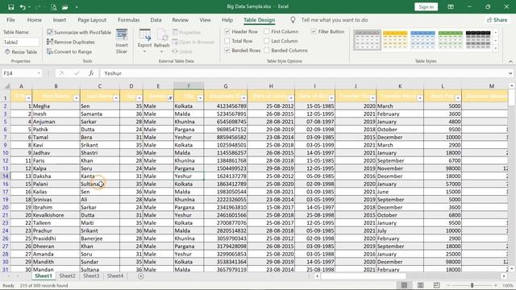This screenshot has width=516, height=290.
Task: Click the Open folder icon in quick access
Action: [64, 7]
